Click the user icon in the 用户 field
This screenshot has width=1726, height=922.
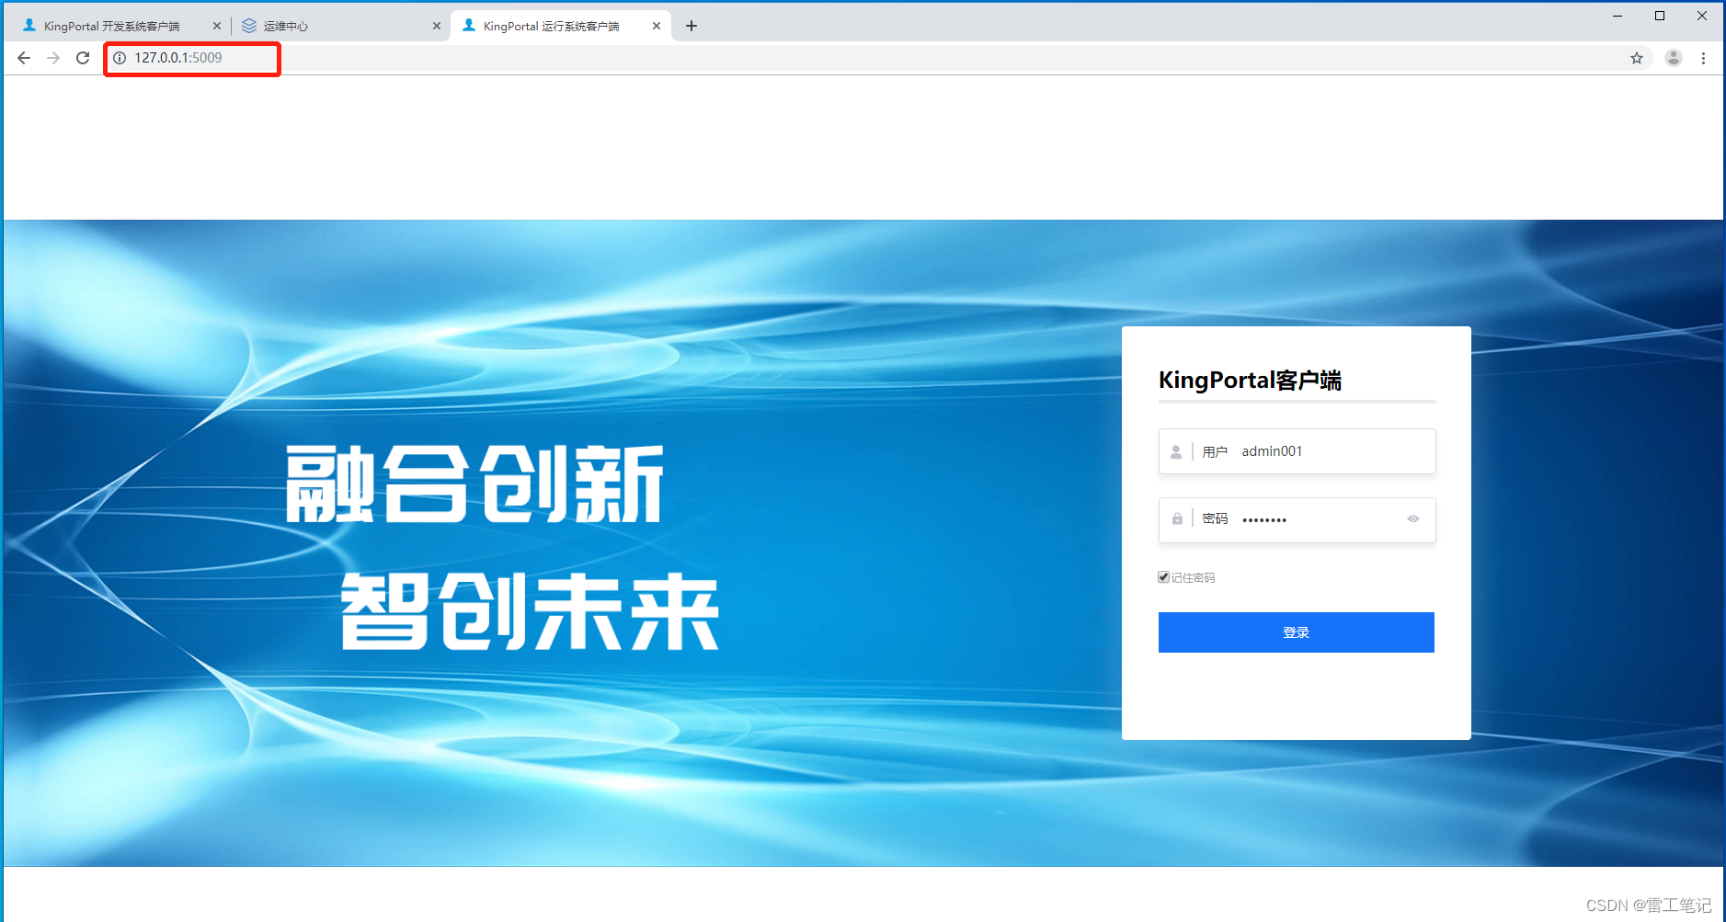[1177, 450]
